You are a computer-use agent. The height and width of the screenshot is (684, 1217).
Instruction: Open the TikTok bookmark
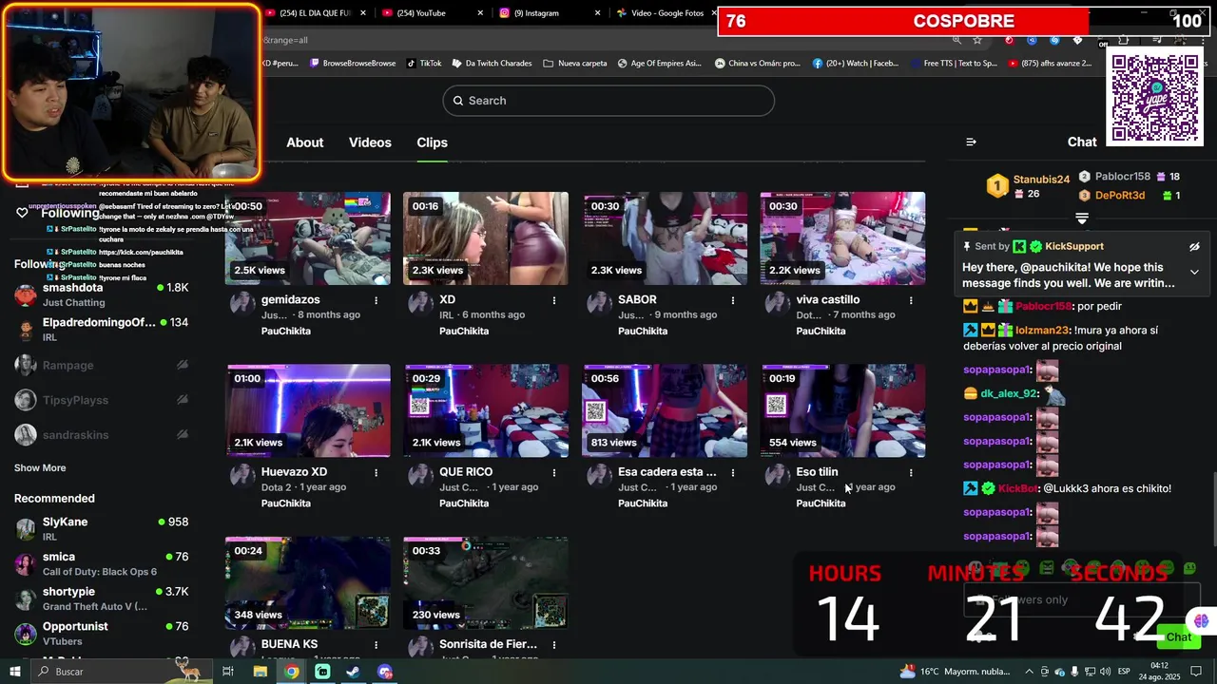(423, 64)
